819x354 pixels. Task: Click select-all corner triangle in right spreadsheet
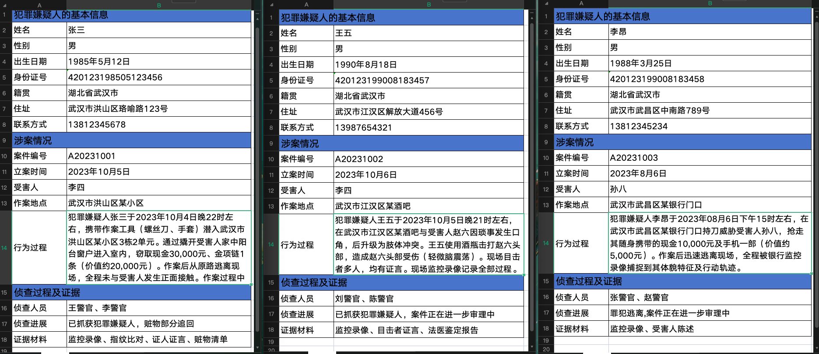pyautogui.click(x=546, y=3)
